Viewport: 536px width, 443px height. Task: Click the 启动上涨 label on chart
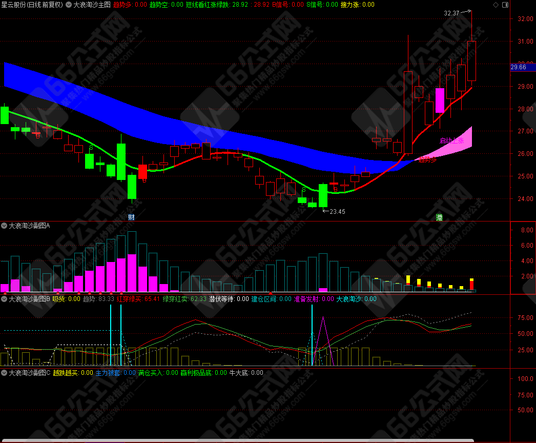pyautogui.click(x=451, y=140)
